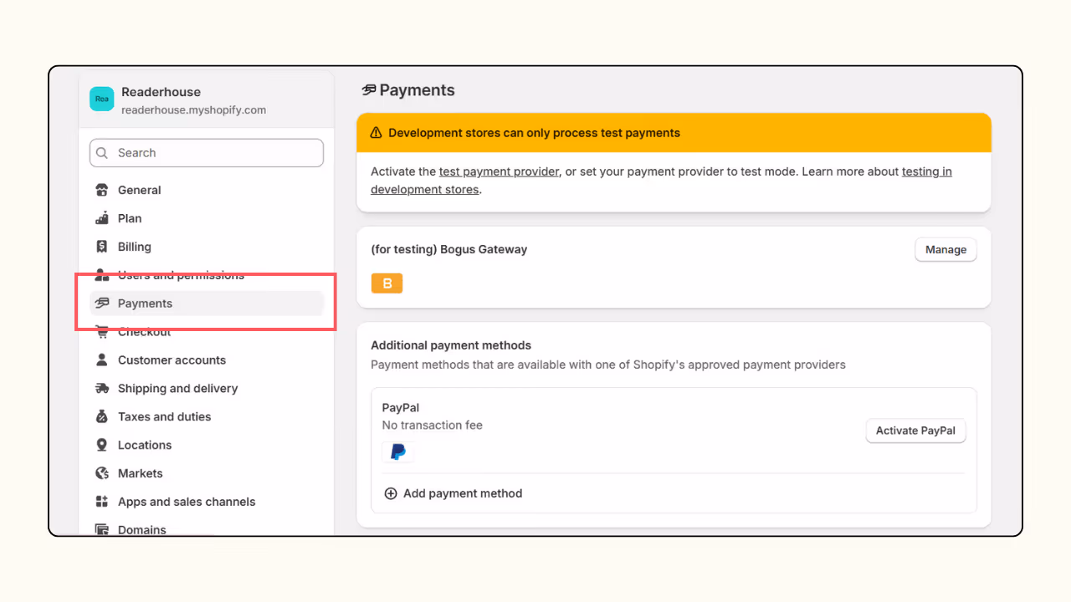Click the orange Bogus Gateway B badge
The height and width of the screenshot is (602, 1071).
[x=387, y=283]
